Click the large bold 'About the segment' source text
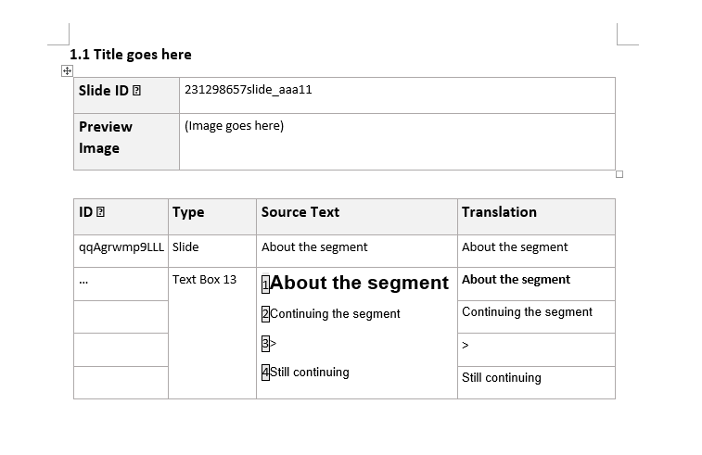The width and height of the screenshot is (702, 455). click(359, 283)
